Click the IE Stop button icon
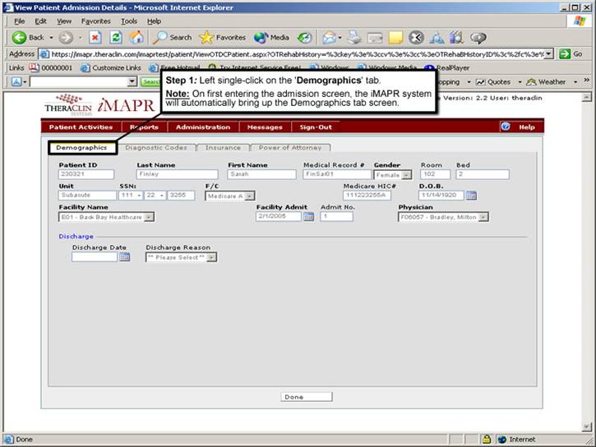Viewport: 596px width, 447px height. [x=95, y=37]
